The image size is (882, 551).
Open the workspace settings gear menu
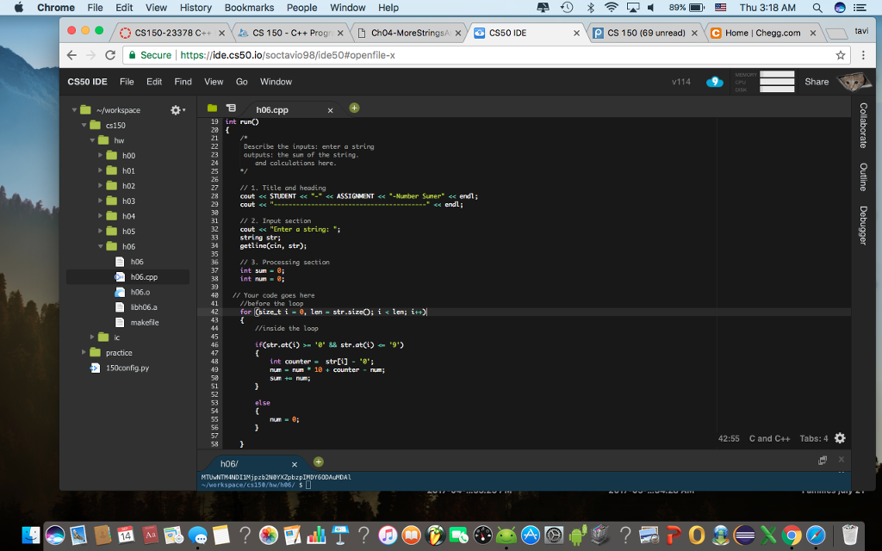[x=177, y=110]
